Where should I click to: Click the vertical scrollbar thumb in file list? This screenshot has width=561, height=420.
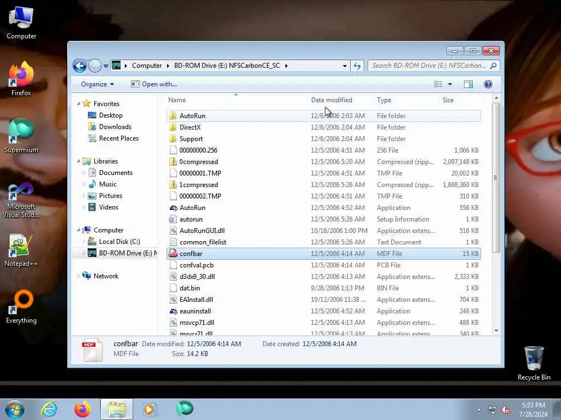496,178
